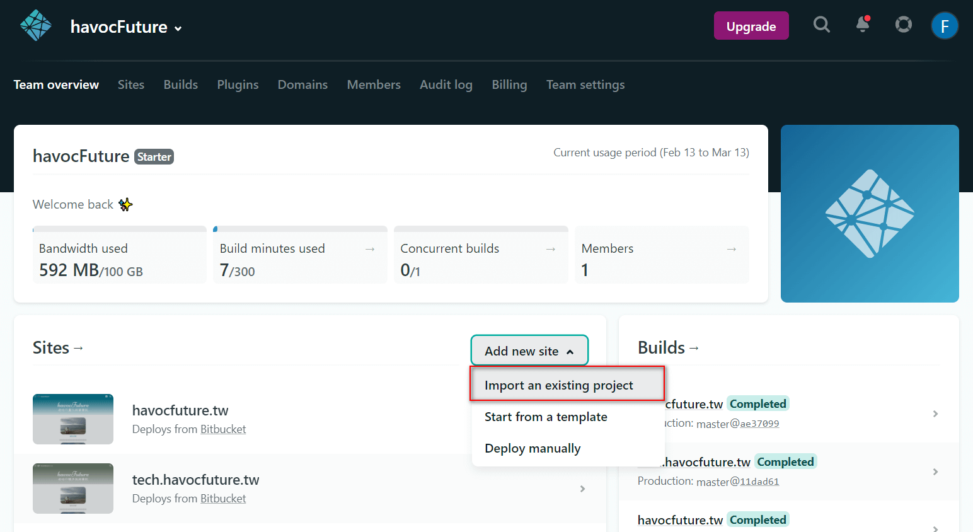Switch to the Domains tab
Viewport: 973px width, 532px height.
[302, 84]
